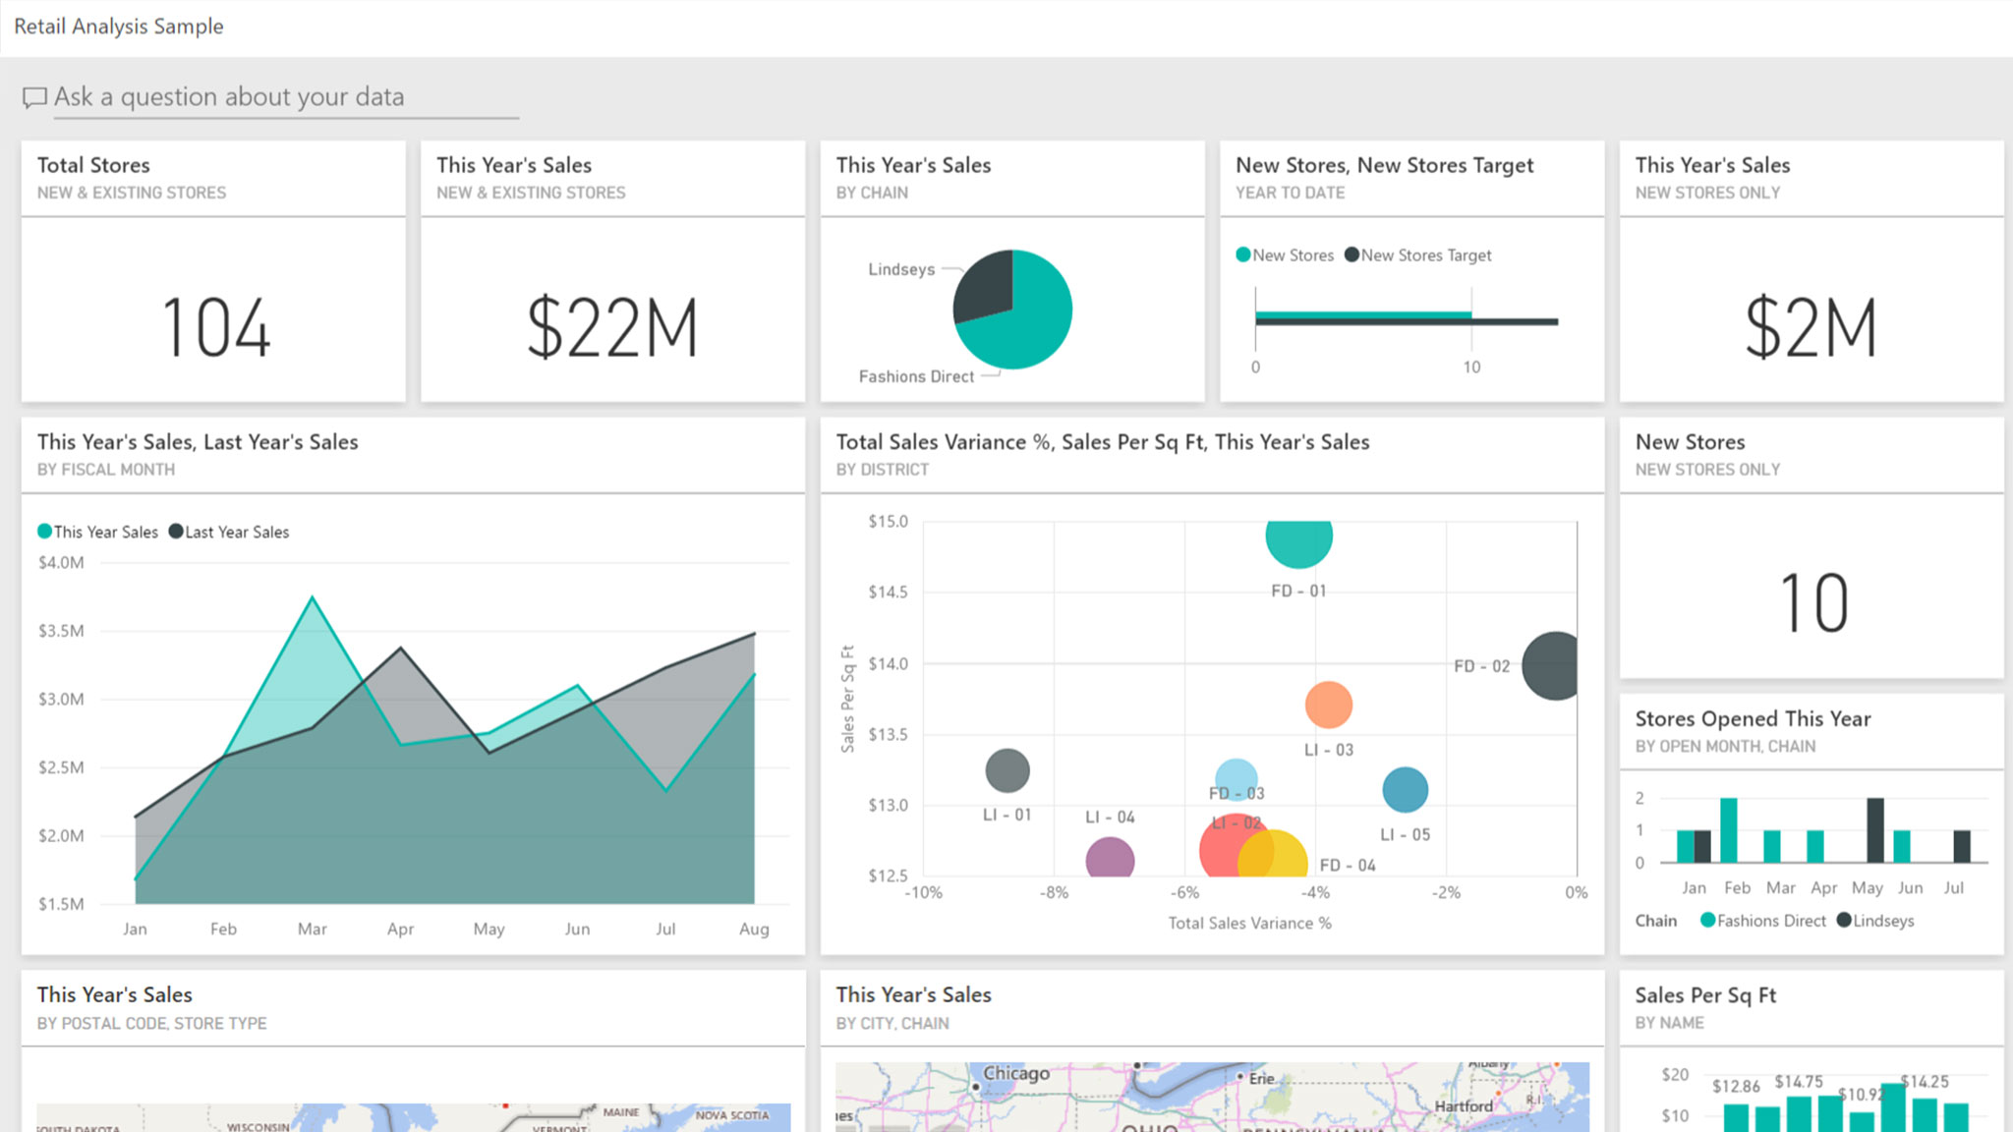Click the FD - 01 teal bubble
Viewport: 2013px width, 1132px height.
point(1298,542)
